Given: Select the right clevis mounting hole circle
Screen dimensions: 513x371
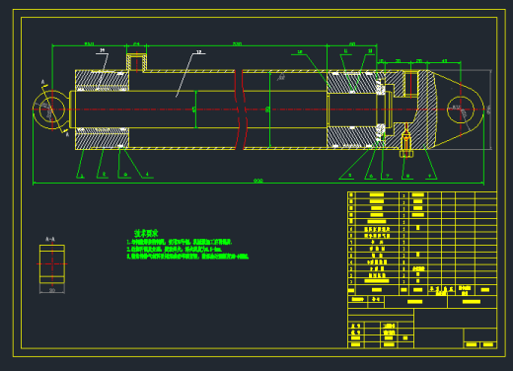Looking at the screenshot, I should [461, 110].
